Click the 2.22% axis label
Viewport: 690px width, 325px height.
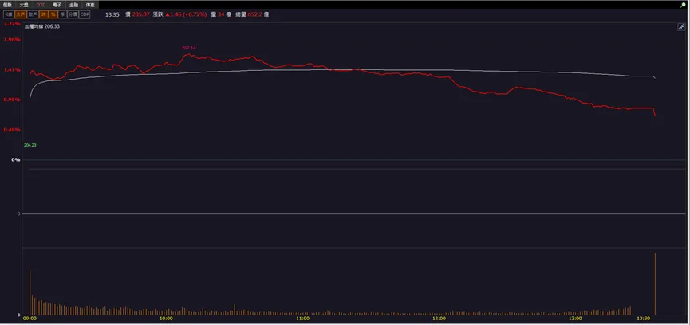coord(12,24)
